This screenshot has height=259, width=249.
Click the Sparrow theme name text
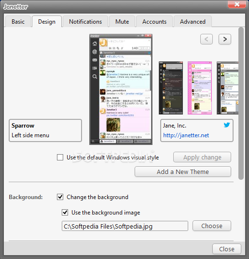pos(23,126)
